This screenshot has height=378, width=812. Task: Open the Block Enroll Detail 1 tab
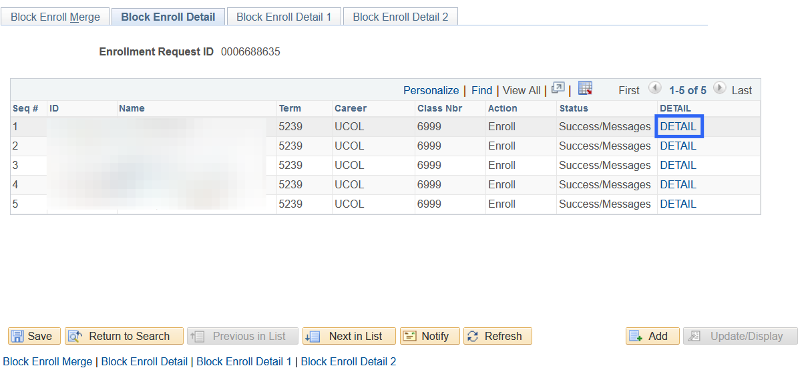(284, 17)
